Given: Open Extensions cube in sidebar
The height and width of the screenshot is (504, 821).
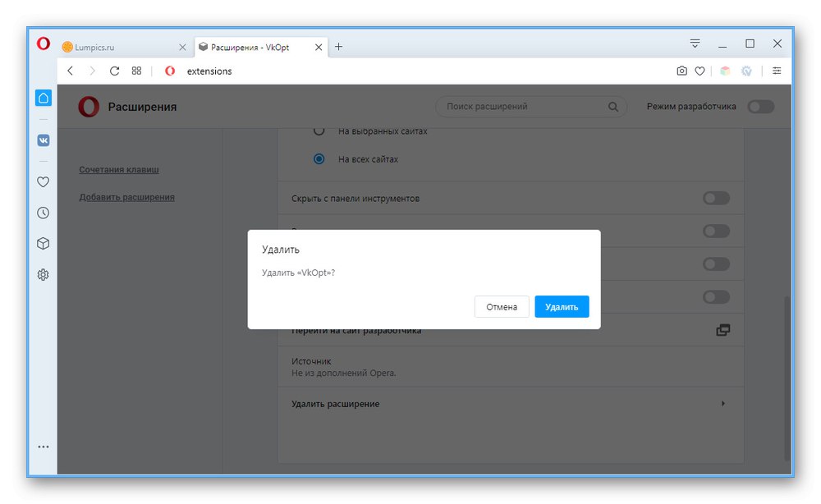Looking at the screenshot, I should click(x=44, y=243).
